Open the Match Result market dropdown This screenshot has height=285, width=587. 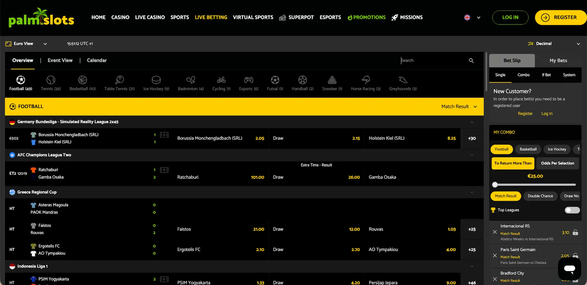tap(459, 107)
